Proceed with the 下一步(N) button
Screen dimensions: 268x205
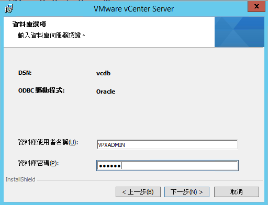click(x=187, y=192)
